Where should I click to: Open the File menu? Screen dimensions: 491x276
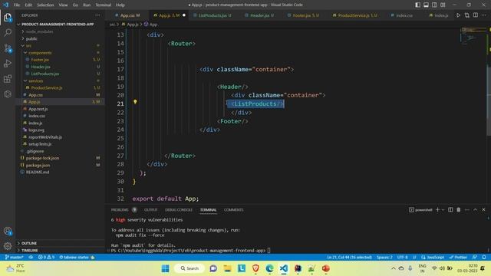[x=17, y=5]
